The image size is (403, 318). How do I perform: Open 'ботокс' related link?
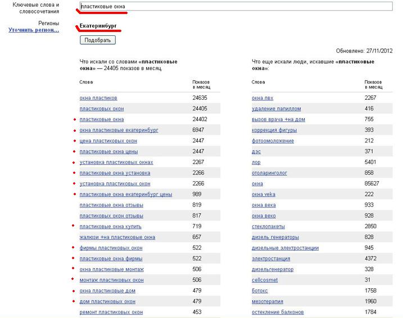tap(260, 291)
